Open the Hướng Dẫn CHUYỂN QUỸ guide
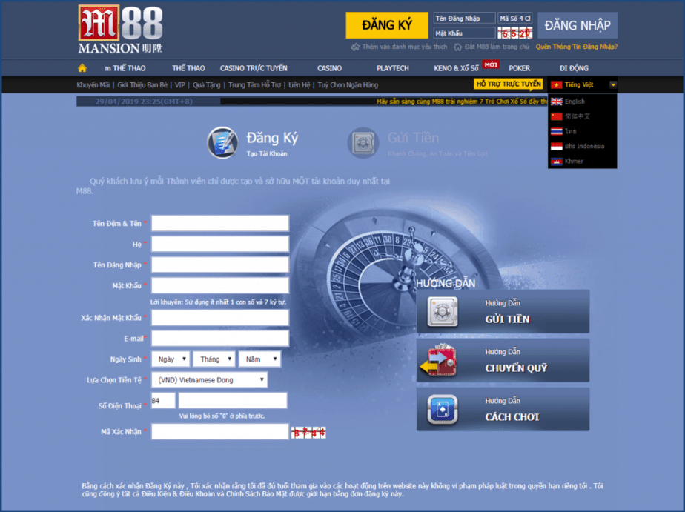 (x=503, y=361)
